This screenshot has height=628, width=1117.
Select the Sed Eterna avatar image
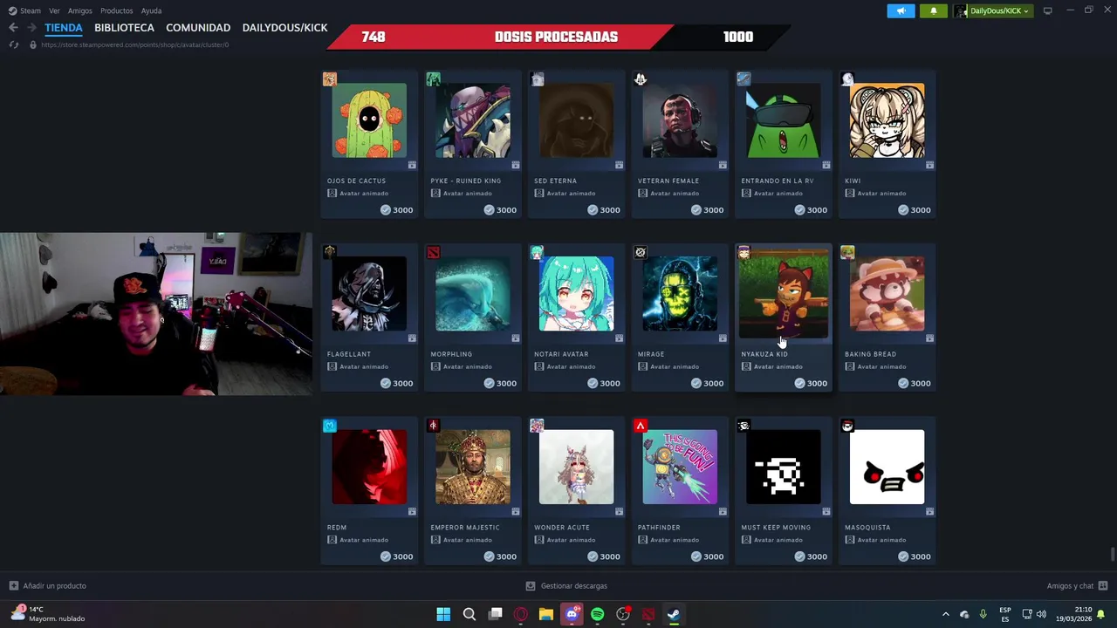point(576,120)
